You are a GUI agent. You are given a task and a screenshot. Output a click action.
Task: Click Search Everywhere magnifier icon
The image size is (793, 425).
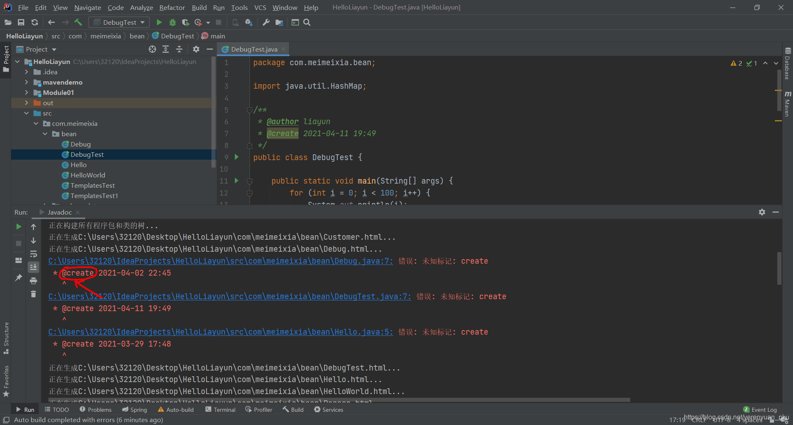307,22
